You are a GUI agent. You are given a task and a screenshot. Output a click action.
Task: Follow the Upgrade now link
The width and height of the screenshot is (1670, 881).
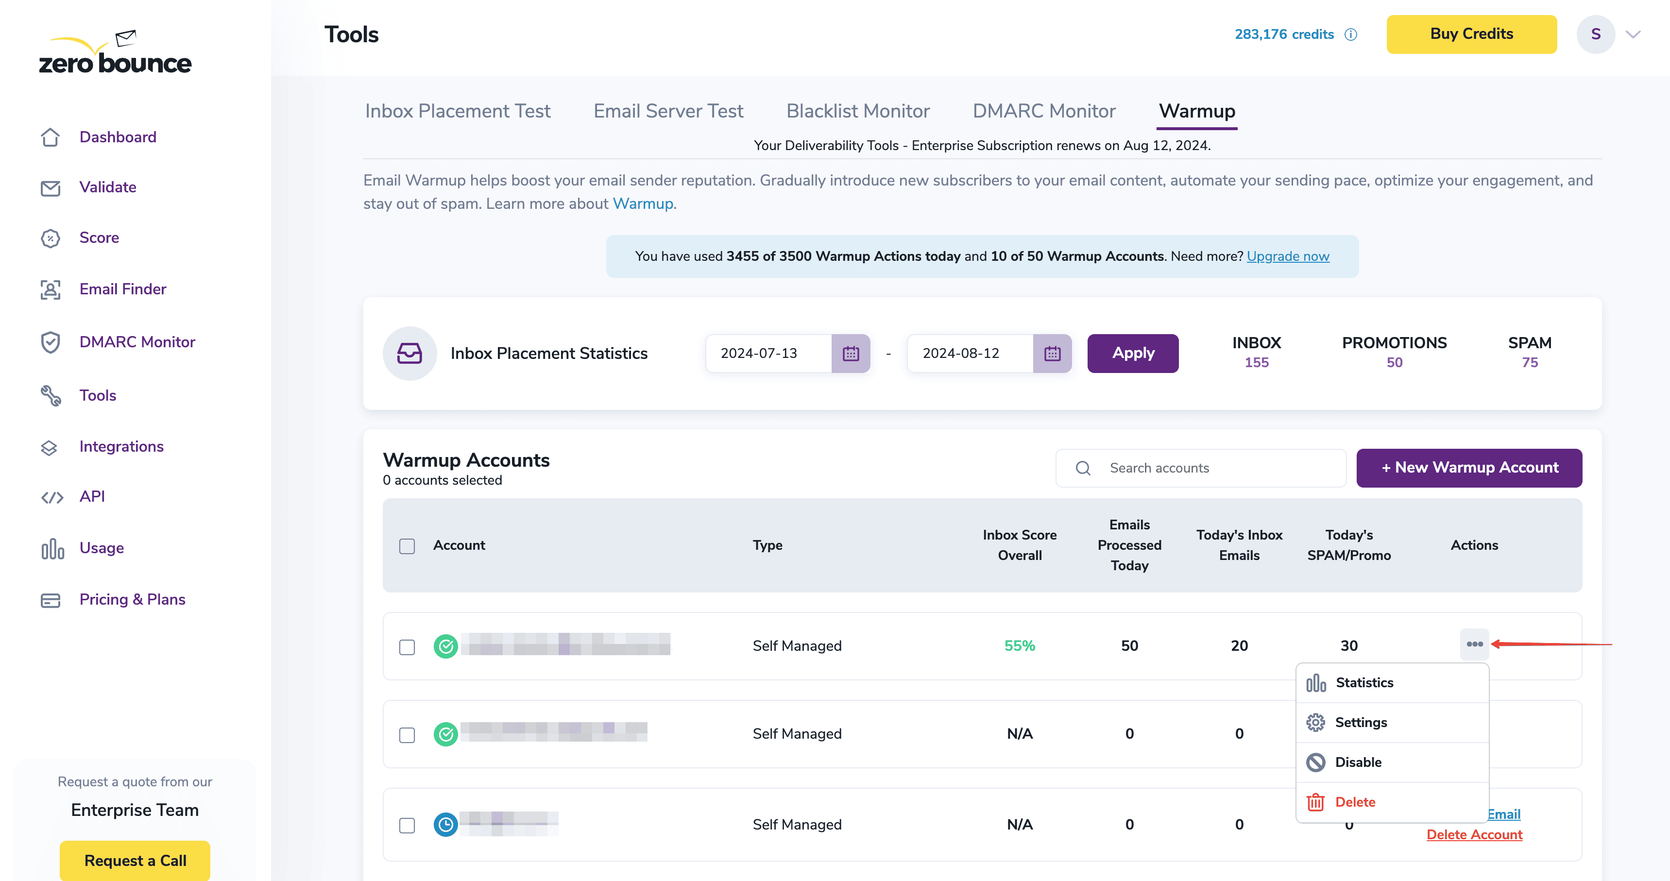point(1288,256)
